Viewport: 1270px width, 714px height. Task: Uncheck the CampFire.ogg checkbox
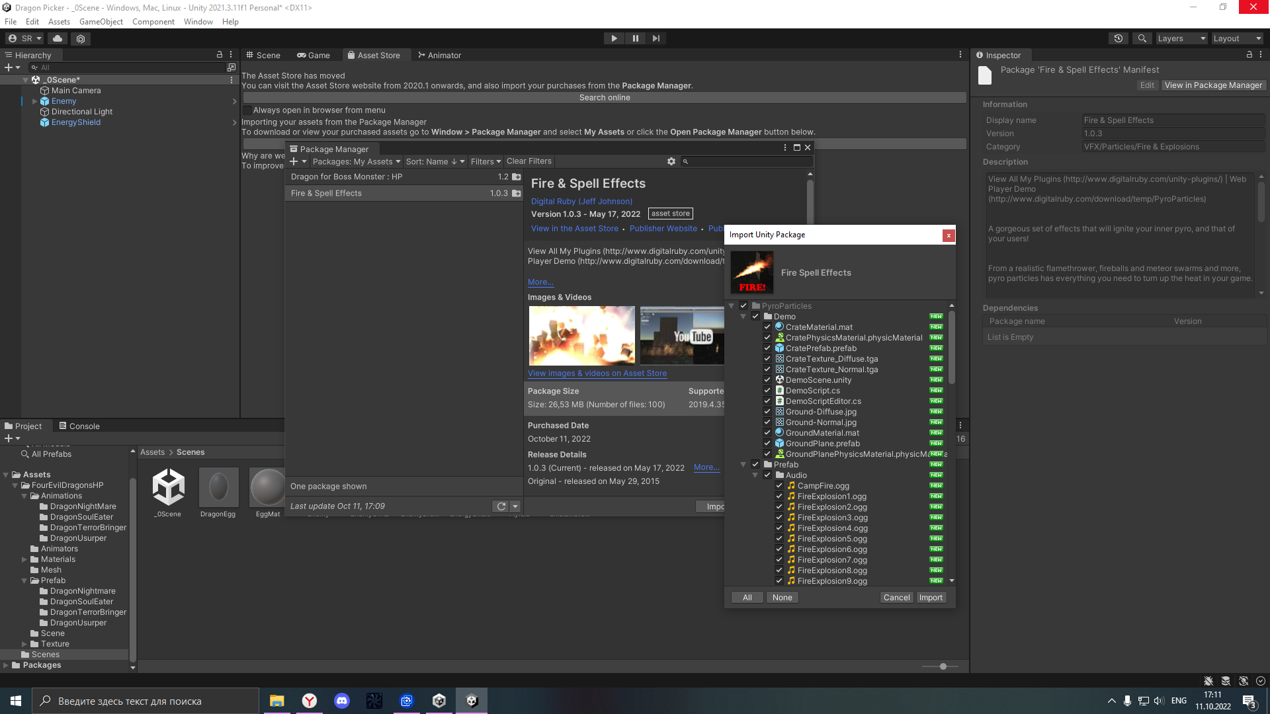click(779, 486)
